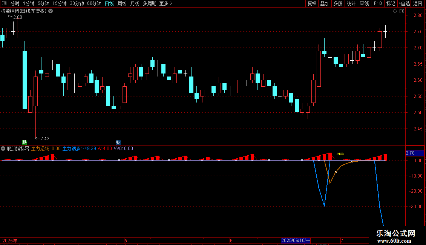Switch to 月线 monthly chart
The image size is (426, 245).
[135, 3]
